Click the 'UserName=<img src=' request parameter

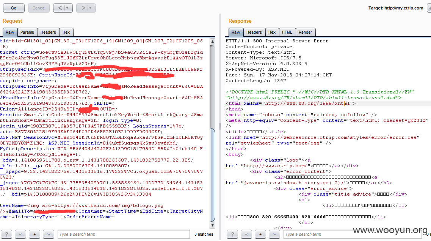81,205
